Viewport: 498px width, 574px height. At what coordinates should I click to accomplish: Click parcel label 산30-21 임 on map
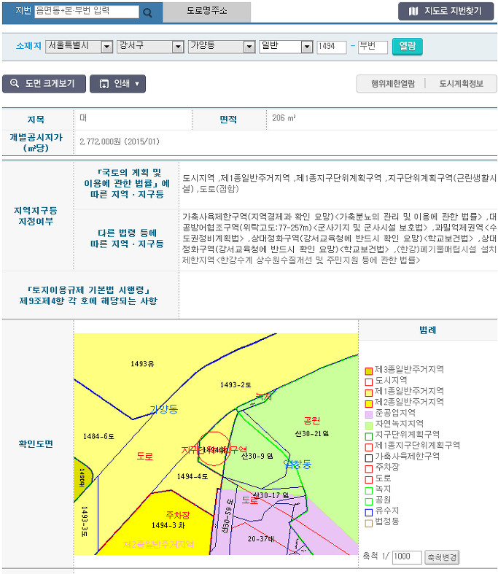point(311,434)
